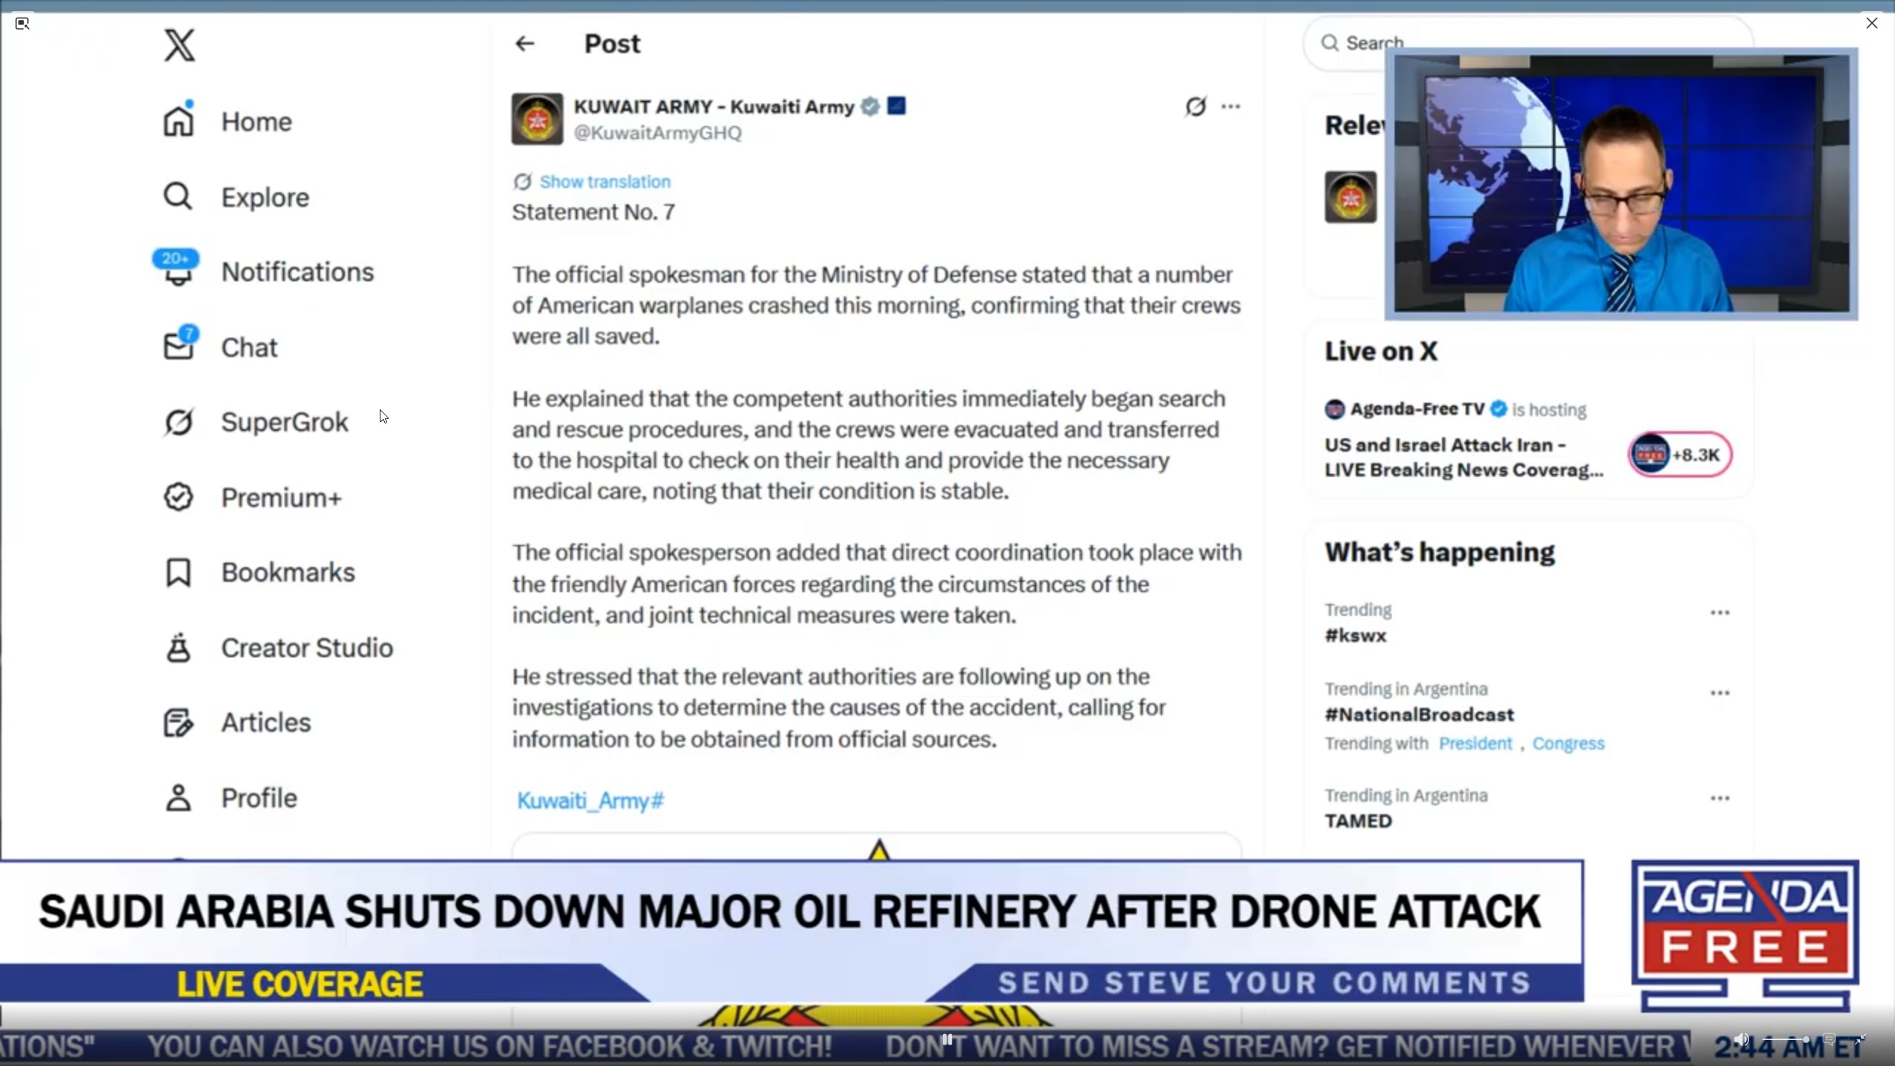Toggle video captions icon
The width and height of the screenshot is (1895, 1066).
[1829, 1039]
